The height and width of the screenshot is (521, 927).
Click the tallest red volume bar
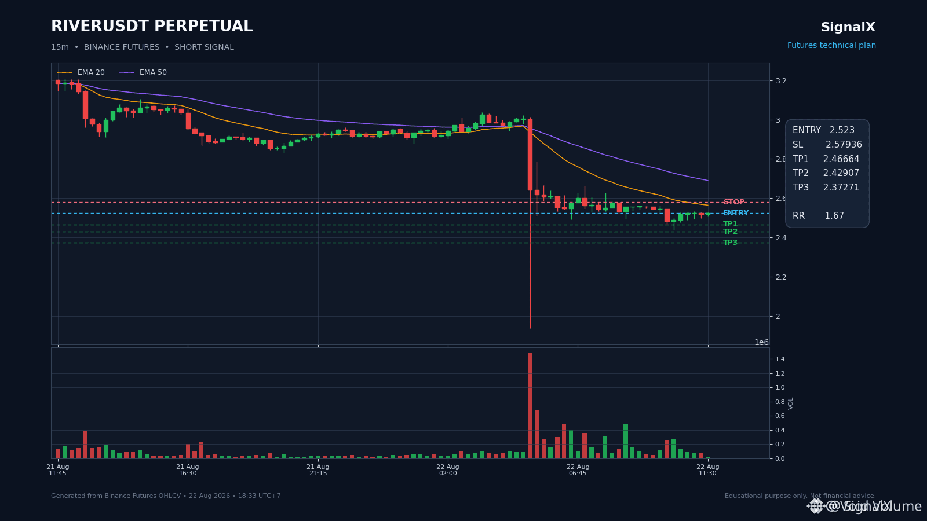(530, 405)
